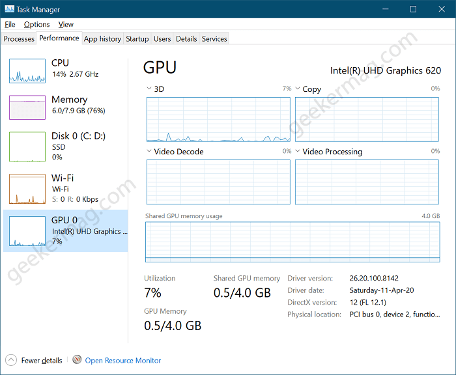Click the Utilization 7% value
Screen dimensions: 456x375
(x=152, y=293)
